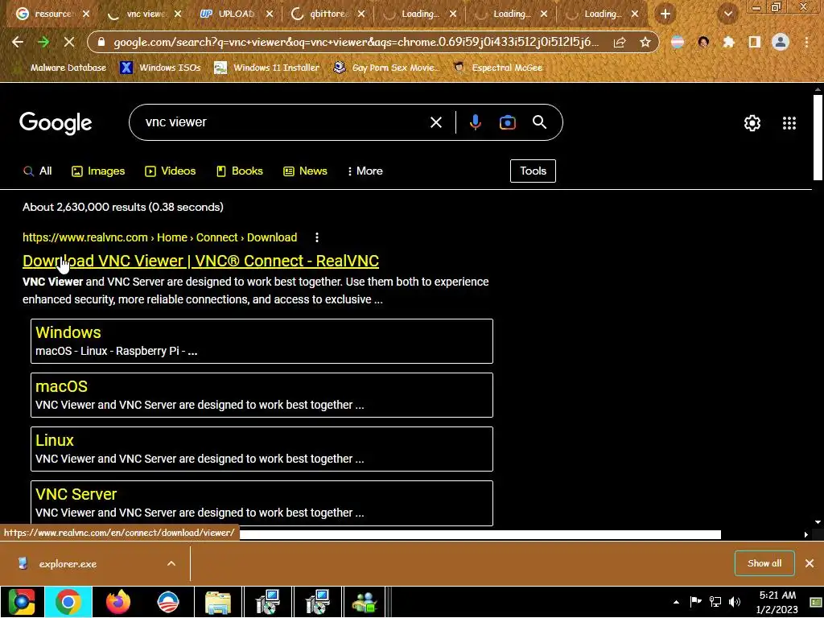Switch to Videos results tab

(x=171, y=171)
